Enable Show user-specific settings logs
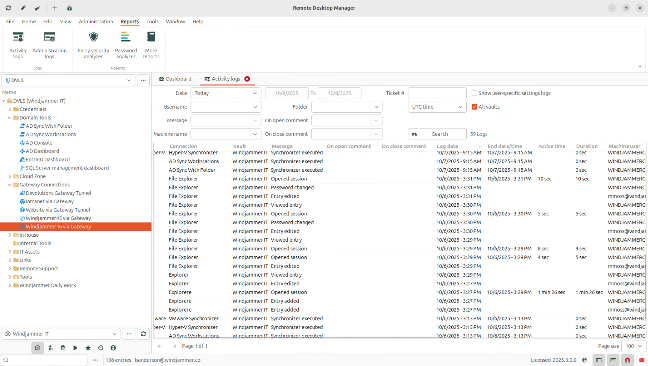The height and width of the screenshot is (366, 648). [x=474, y=93]
